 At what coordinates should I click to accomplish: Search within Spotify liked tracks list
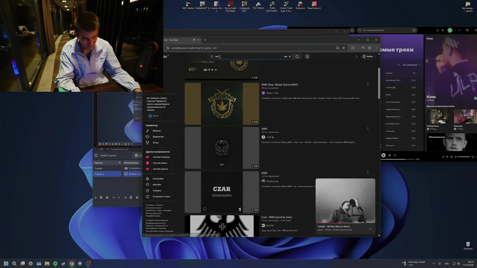coord(399,65)
